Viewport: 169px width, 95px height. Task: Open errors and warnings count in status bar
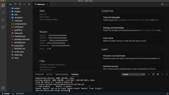click(20, 93)
